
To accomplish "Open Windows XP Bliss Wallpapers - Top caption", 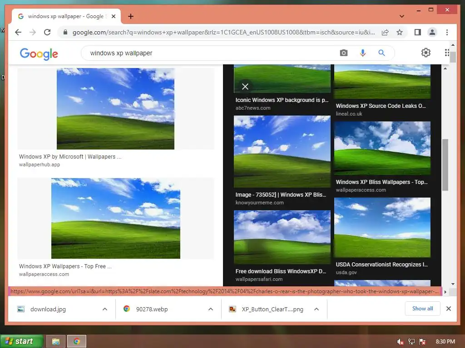I will pyautogui.click(x=381, y=182).
